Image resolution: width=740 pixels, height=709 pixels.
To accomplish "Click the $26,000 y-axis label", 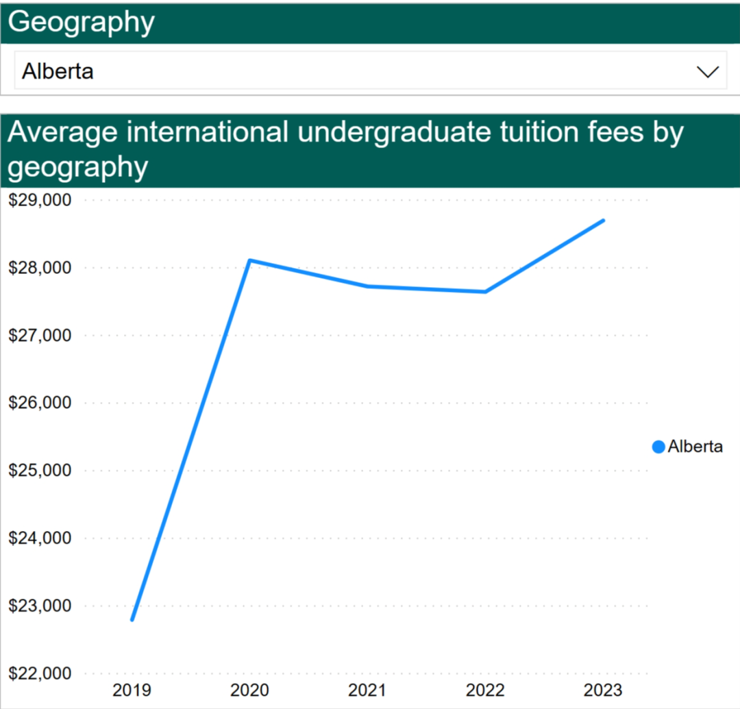I will click(40, 403).
